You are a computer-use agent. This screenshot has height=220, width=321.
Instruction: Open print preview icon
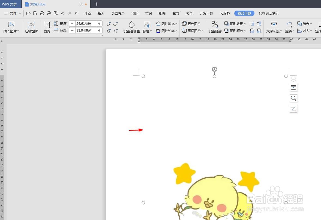click(x=55, y=13)
